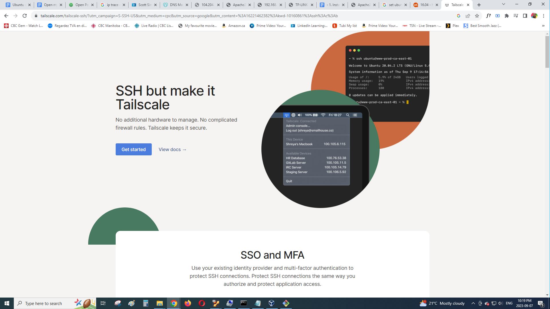Switch to the DNS Ma tab
Image resolution: width=550 pixels, height=309 pixels.
tap(175, 5)
